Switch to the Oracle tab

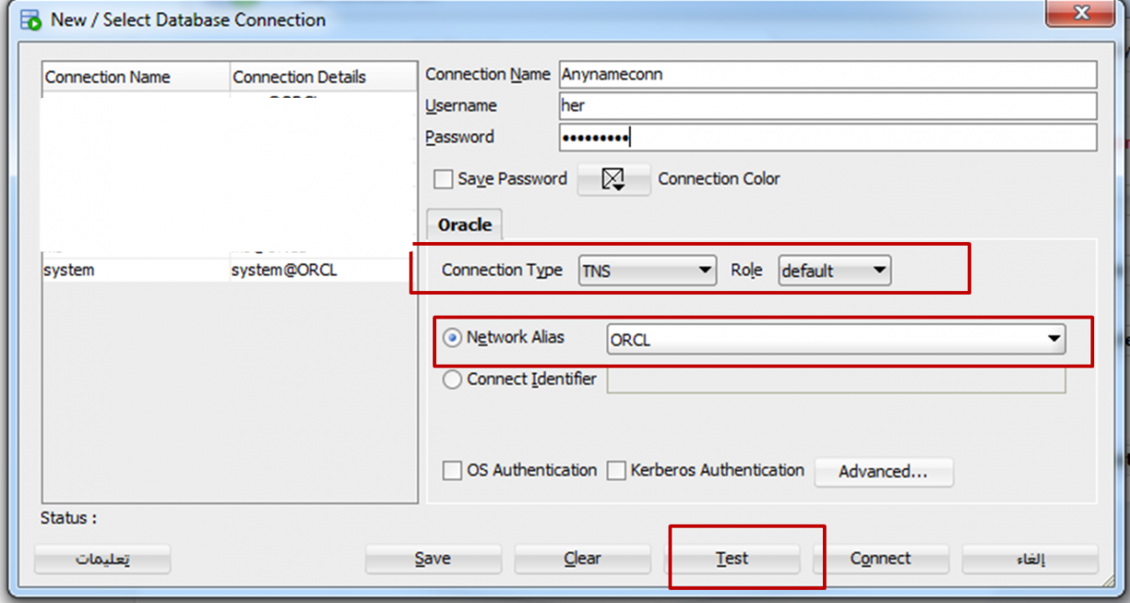(464, 225)
